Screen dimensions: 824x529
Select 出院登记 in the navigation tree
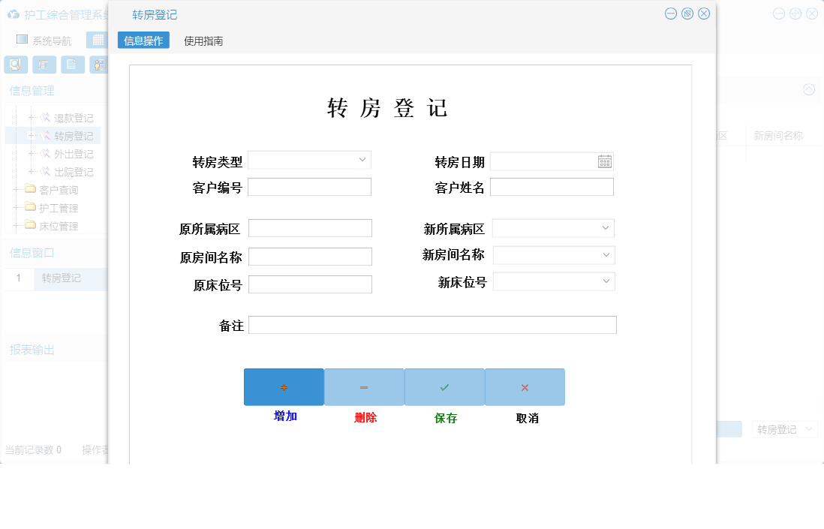[x=74, y=170]
